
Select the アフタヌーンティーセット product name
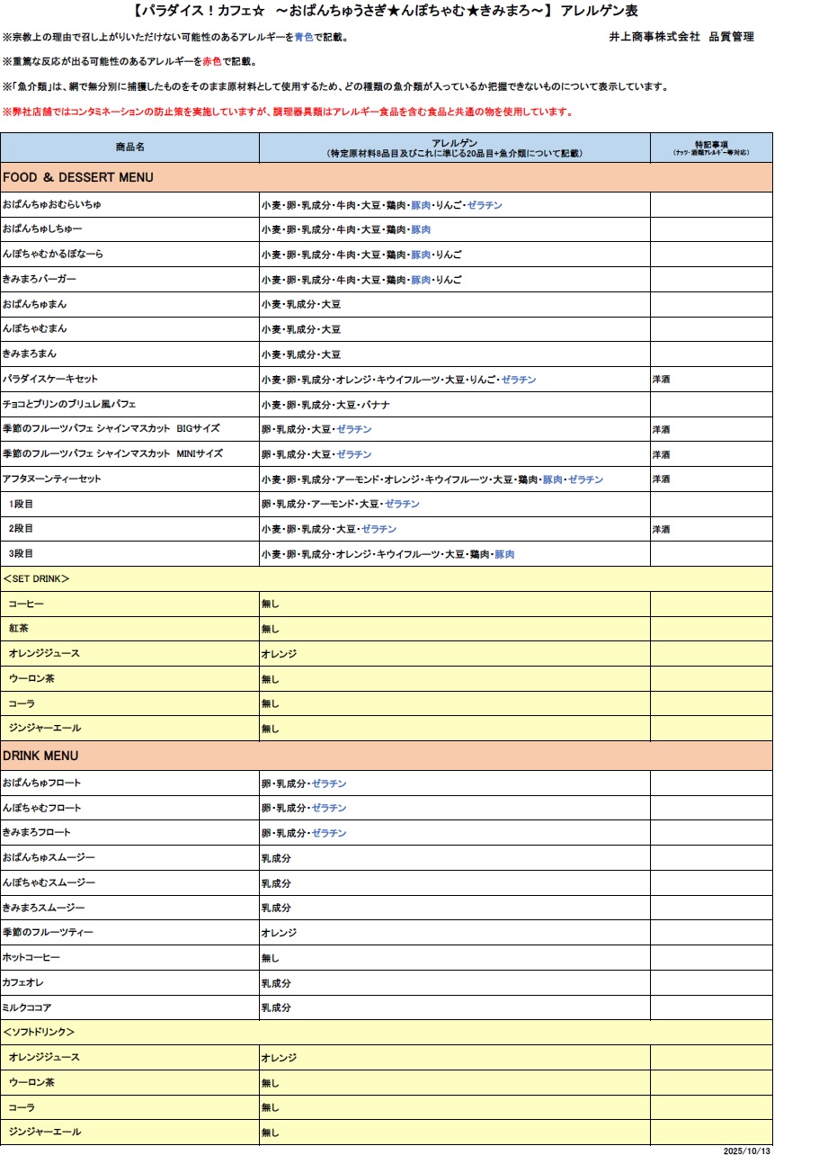[52, 479]
